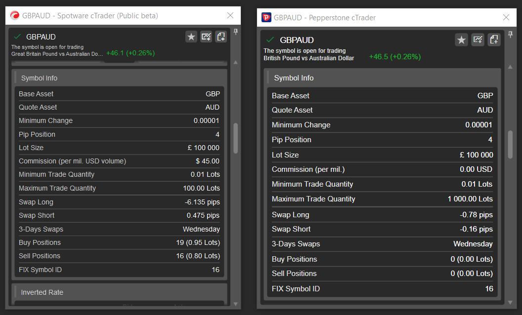Viewport: 522px width, 315px height.
Task: Click scrollbar thumb in Pepperstone window
Action: (x=510, y=145)
